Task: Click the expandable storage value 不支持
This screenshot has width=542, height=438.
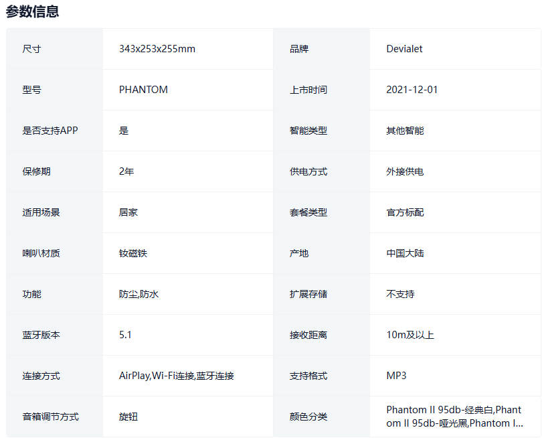Action: coord(400,294)
